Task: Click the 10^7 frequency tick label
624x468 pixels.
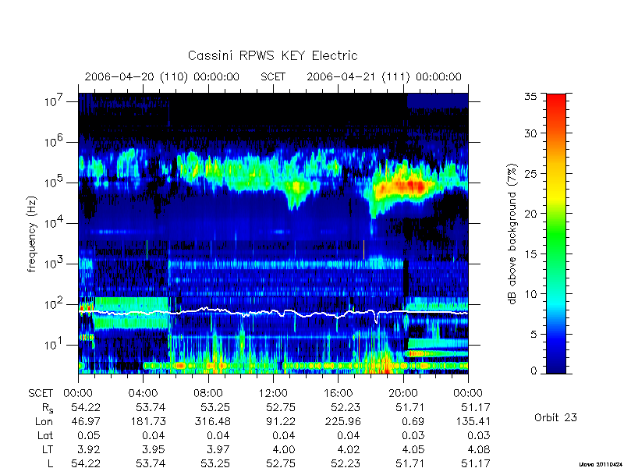Action: pos(55,101)
